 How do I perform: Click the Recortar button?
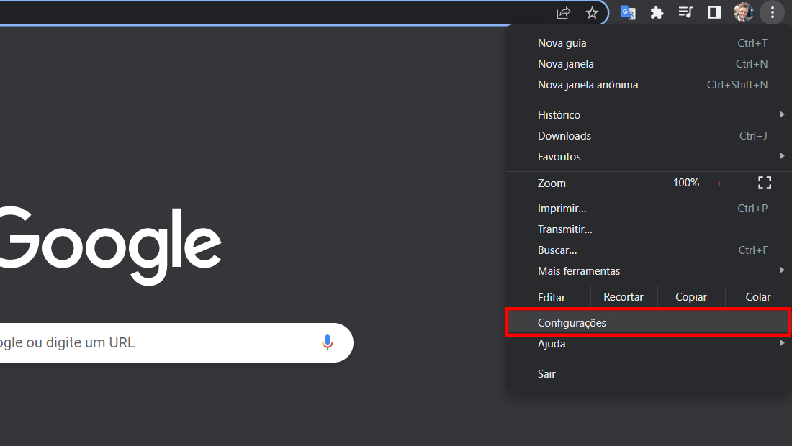point(624,297)
